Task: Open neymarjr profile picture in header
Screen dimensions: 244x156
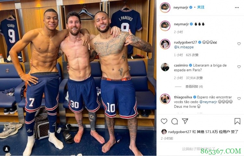Action: pyautogui.click(x=165, y=7)
